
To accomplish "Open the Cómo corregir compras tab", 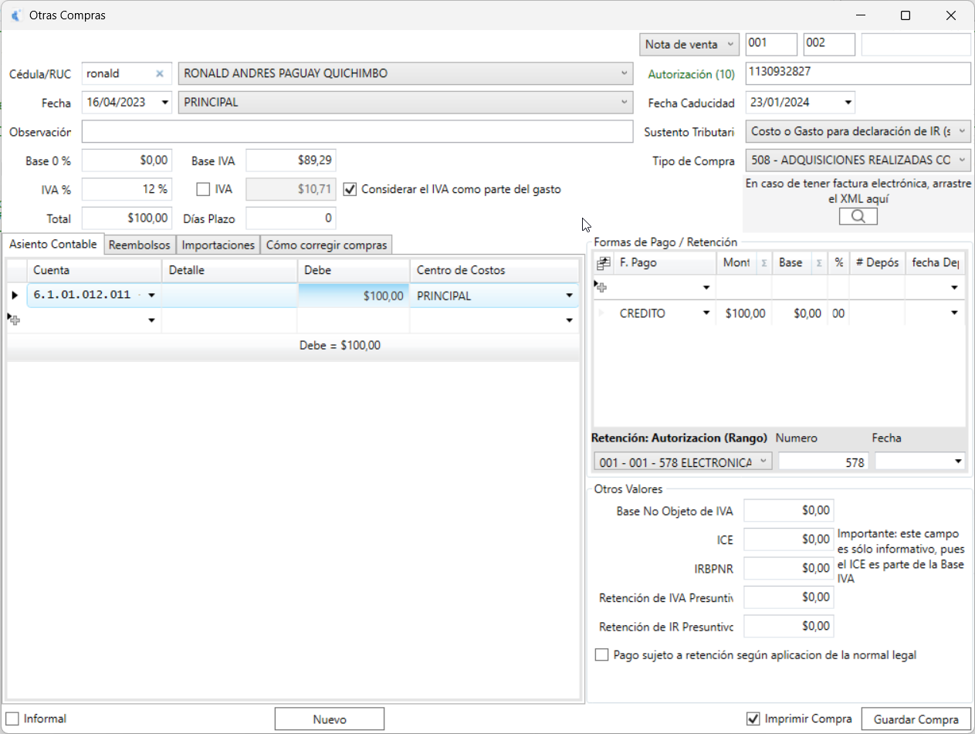I will (327, 245).
